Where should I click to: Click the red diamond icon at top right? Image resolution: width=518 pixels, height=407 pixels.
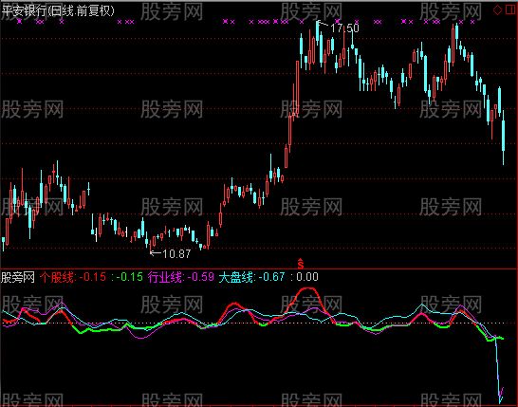[497, 9]
